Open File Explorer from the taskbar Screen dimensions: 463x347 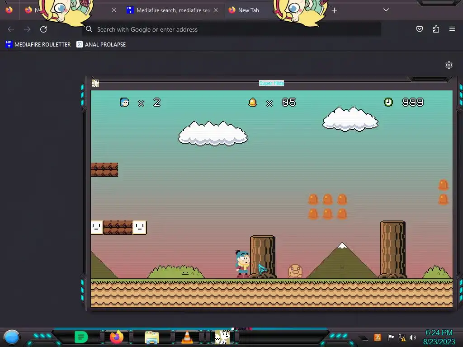pyautogui.click(x=152, y=338)
